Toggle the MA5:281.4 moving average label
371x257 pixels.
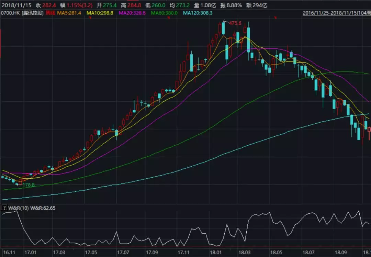pyautogui.click(x=69, y=13)
